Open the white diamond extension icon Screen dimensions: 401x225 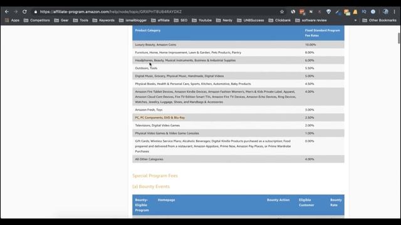coord(328,12)
